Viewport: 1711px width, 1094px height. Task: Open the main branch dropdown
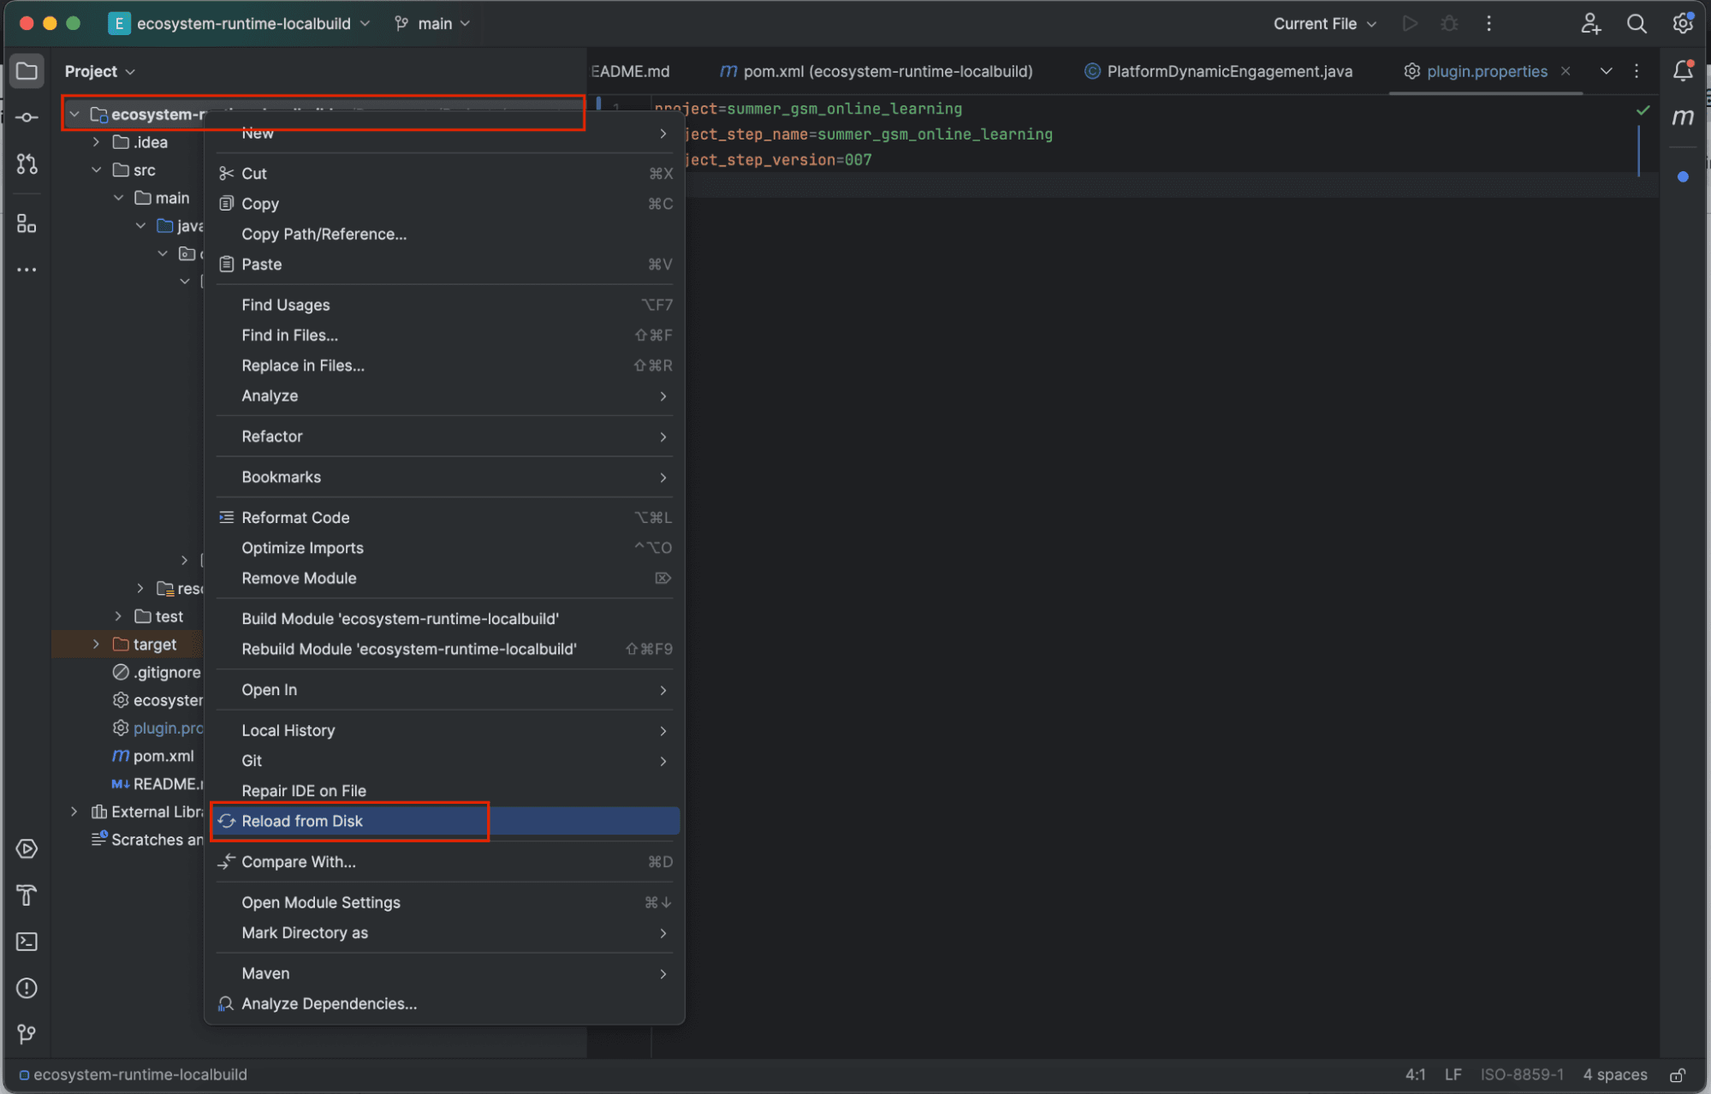point(433,24)
